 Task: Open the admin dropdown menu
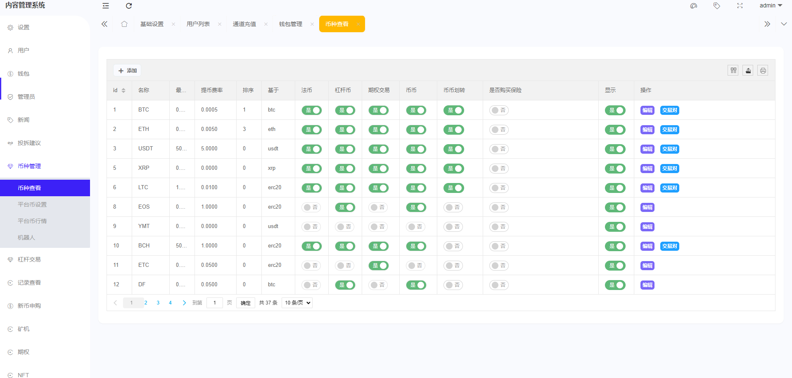tap(770, 5)
